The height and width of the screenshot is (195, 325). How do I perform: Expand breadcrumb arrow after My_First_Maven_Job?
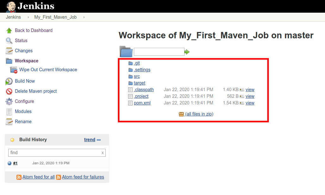[x=84, y=17]
